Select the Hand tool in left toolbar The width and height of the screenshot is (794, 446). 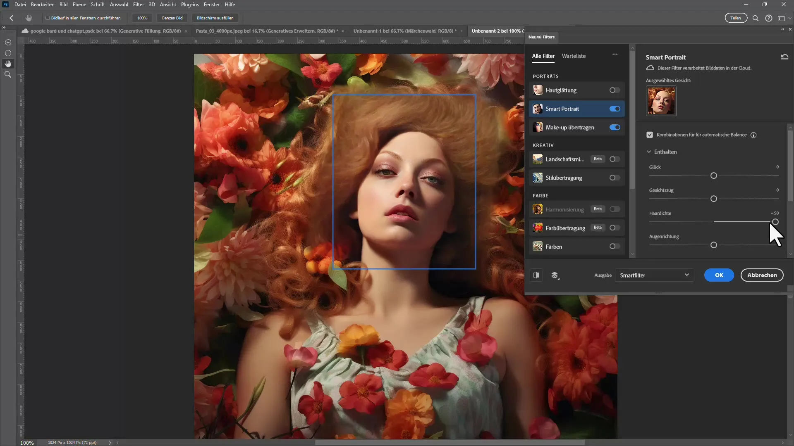(8, 64)
